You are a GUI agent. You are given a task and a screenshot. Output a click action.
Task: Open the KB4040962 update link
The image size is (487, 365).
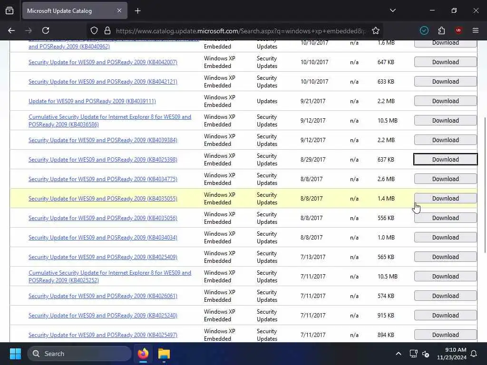pos(69,47)
